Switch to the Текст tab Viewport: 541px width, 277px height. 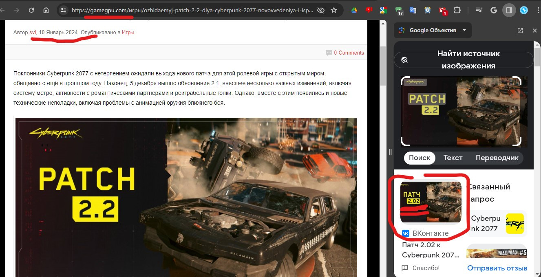453,158
